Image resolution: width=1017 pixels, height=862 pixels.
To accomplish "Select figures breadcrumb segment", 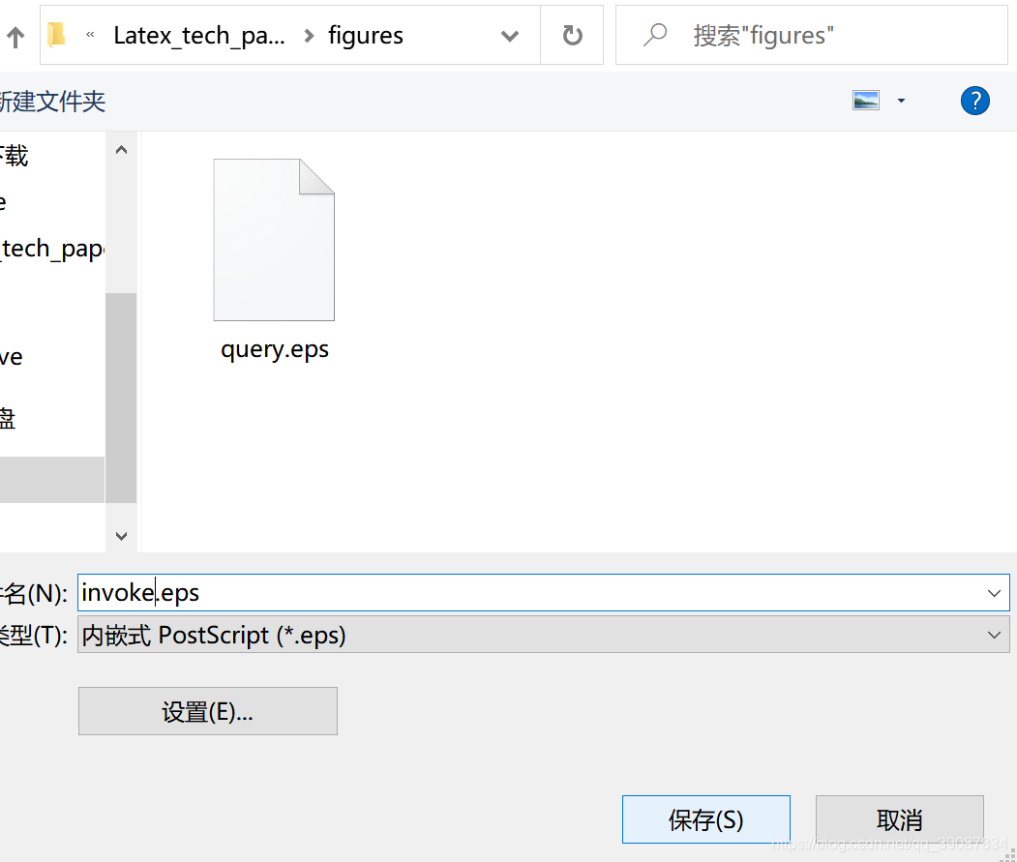I will point(366,35).
